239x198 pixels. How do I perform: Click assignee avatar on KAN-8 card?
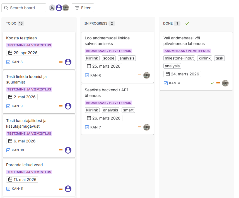[68, 62]
